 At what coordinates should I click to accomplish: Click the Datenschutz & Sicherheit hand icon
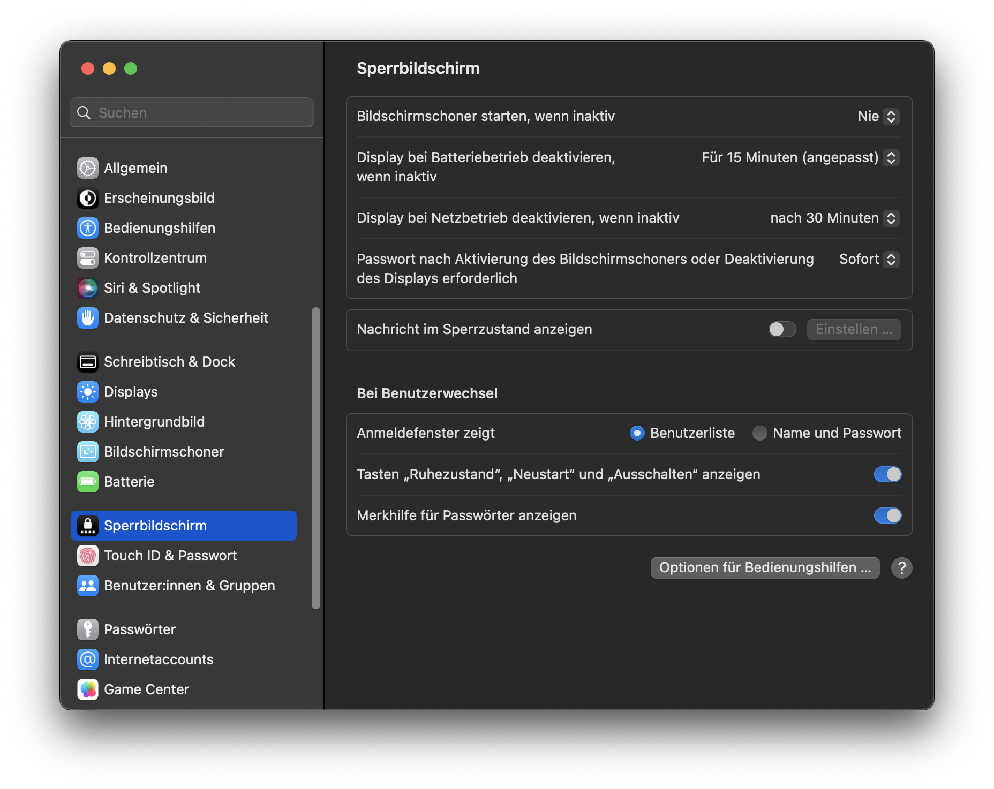click(88, 318)
